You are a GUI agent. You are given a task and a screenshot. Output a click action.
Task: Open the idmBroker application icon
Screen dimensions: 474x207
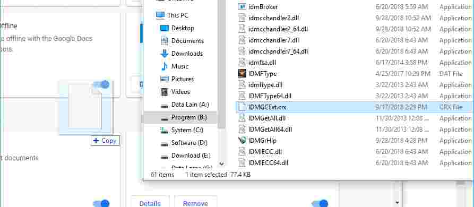point(242,7)
